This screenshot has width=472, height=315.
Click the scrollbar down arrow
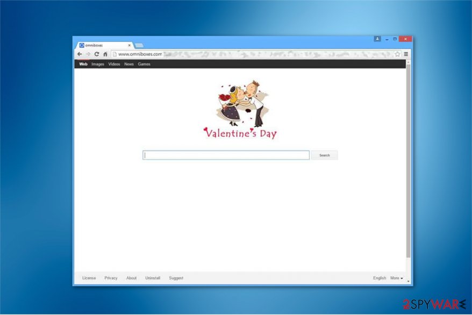coord(408,281)
